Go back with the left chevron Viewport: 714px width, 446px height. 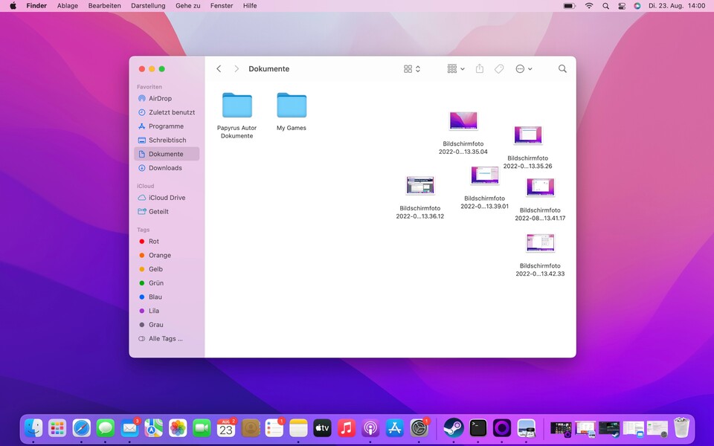pos(219,68)
